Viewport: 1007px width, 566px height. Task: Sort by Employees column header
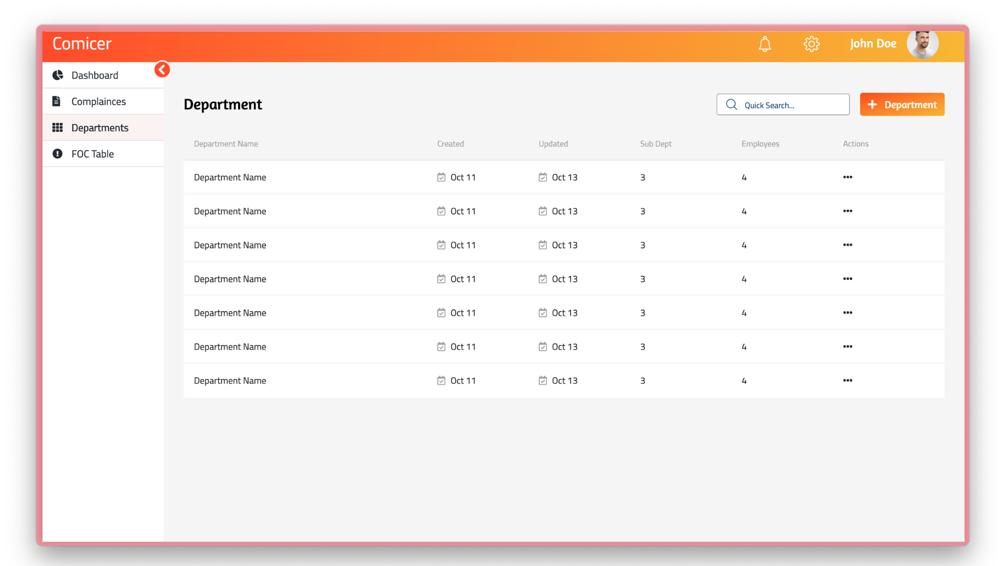point(760,144)
